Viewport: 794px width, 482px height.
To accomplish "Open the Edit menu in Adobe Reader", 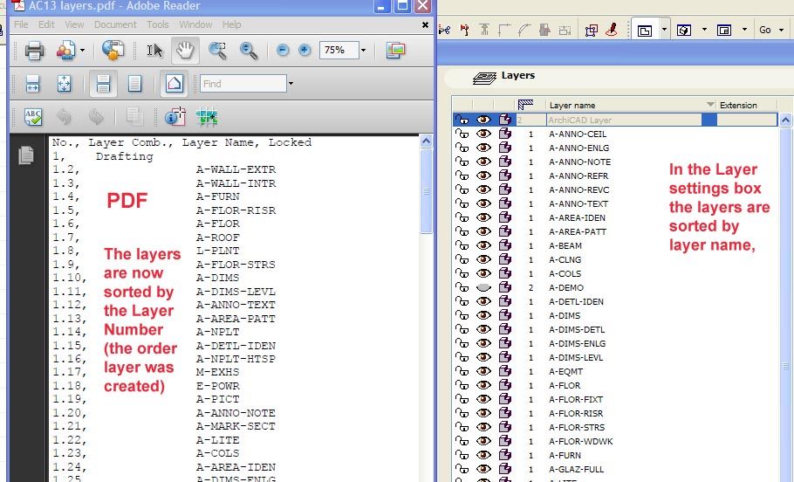I will [x=46, y=24].
